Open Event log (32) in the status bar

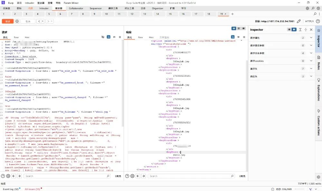click(11, 189)
